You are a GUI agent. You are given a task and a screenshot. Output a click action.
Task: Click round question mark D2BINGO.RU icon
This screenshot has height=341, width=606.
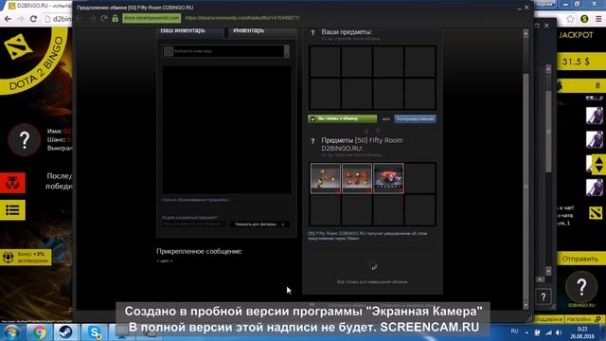(x=581, y=287)
